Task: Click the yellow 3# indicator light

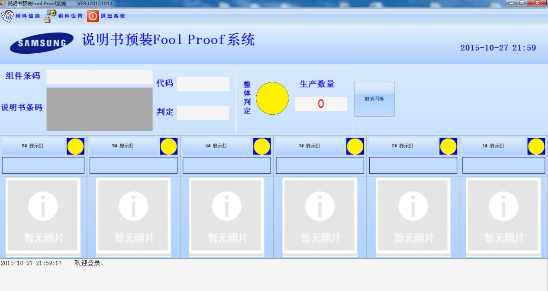Action: (x=355, y=146)
